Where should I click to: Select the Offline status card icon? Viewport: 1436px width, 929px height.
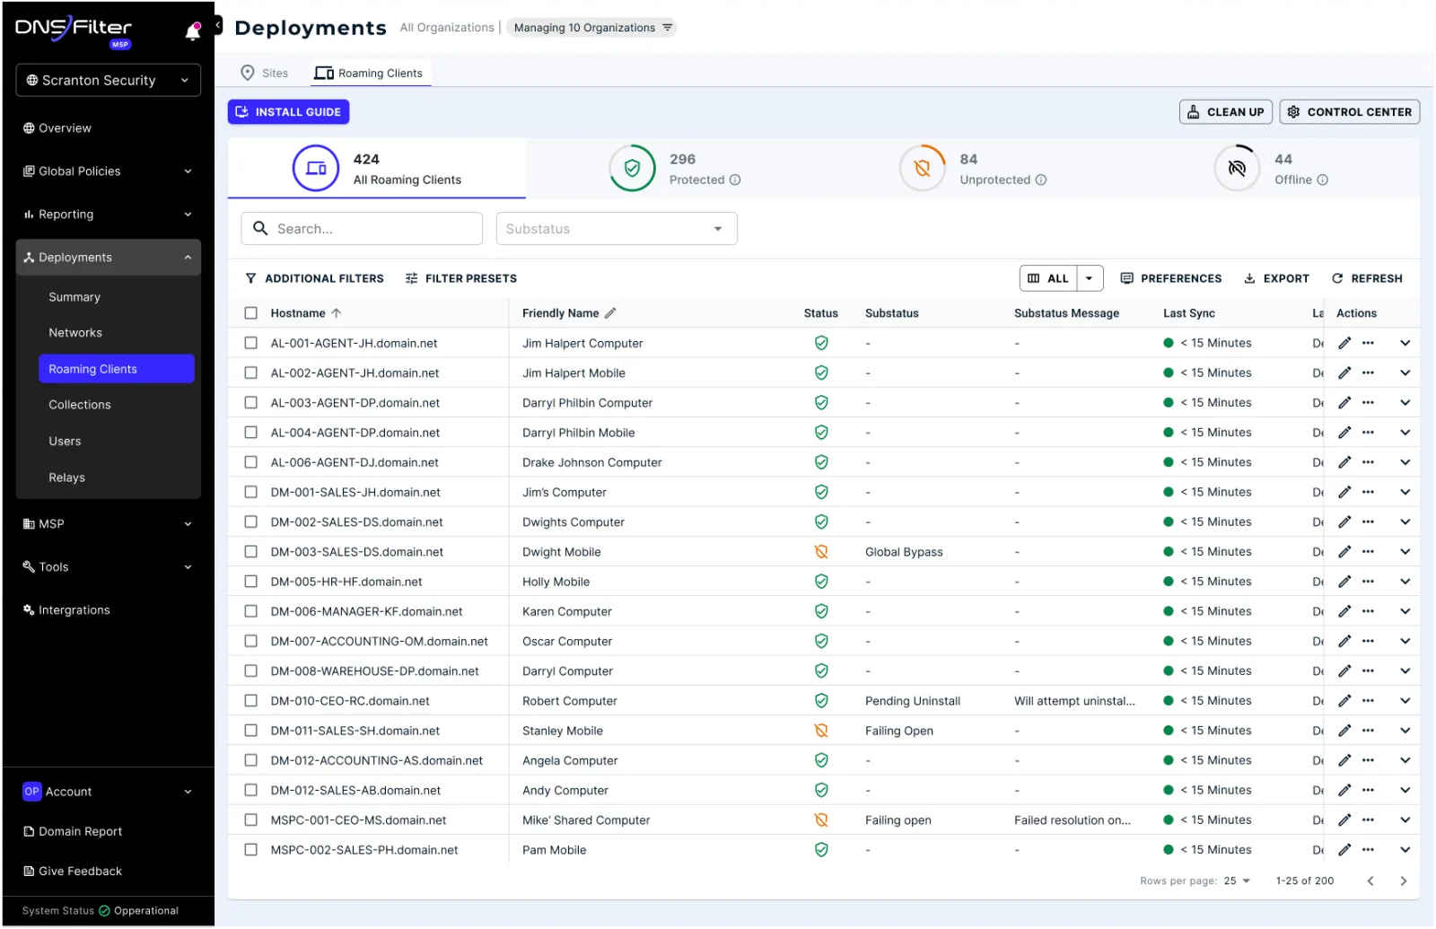click(1237, 168)
